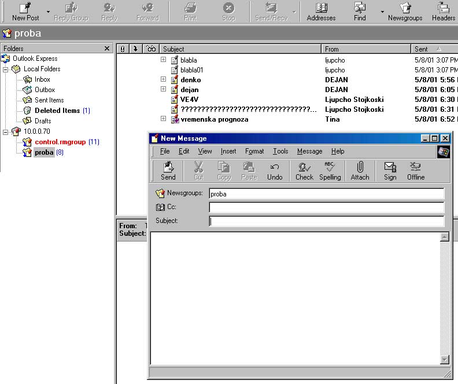Viewport: 458px width, 384px height.
Task: Click the denko message icon
Action: tap(175, 79)
